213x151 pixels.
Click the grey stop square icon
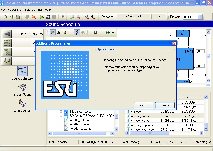[x=54, y=17]
